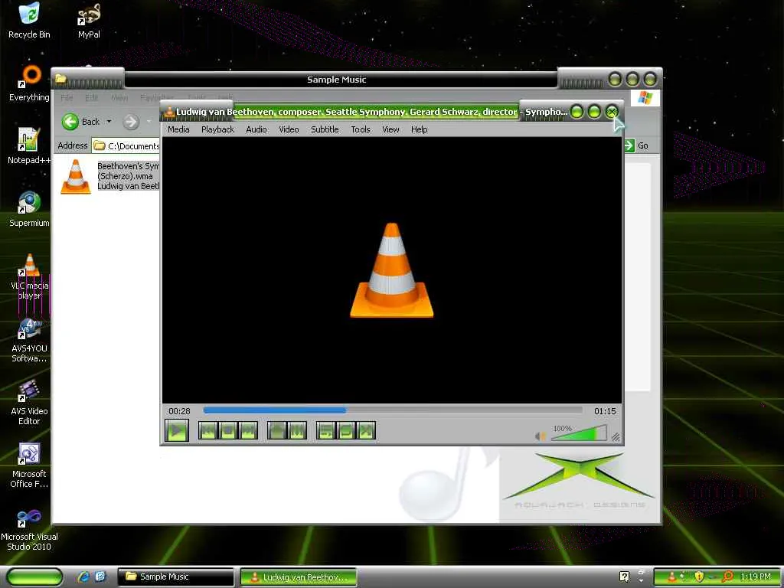The image size is (784, 588).
Task: Open the Supermium desktop shortcut
Action: click(x=29, y=209)
